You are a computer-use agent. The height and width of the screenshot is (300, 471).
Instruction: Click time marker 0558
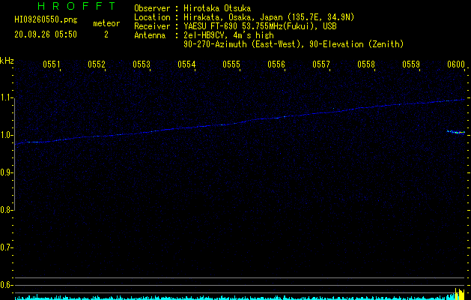click(366, 64)
